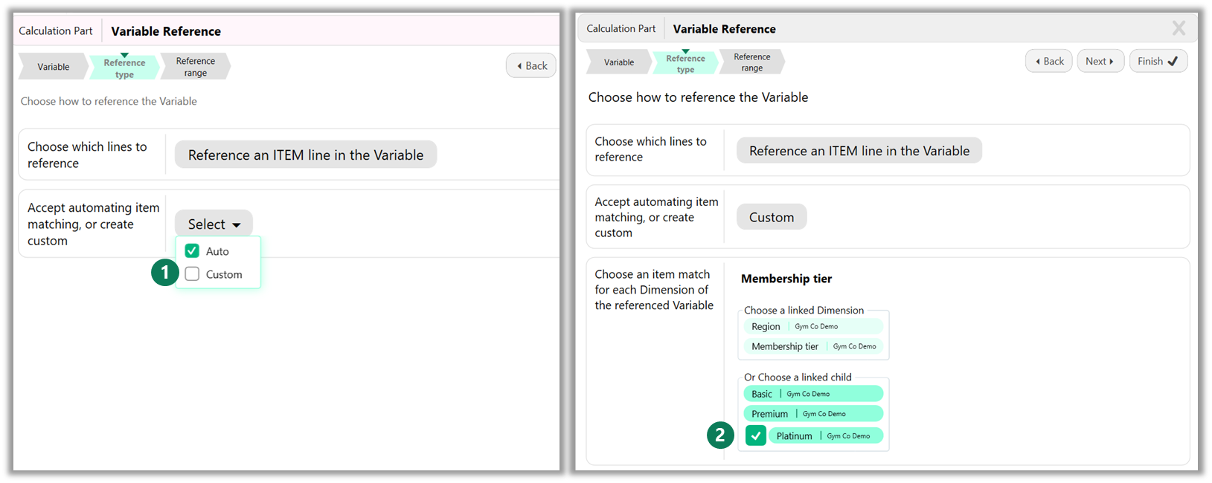
Task: Go to Reference type step in left panel
Action: click(x=124, y=68)
